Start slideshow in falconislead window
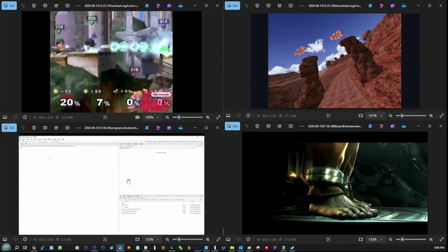Image resolution: width=448 pixels, height=252 pixels. [x=291, y=6]
